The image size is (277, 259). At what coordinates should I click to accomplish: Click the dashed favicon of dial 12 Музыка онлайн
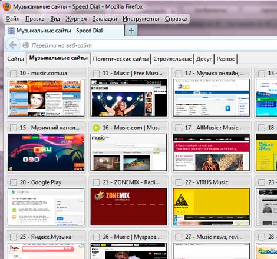point(179,74)
